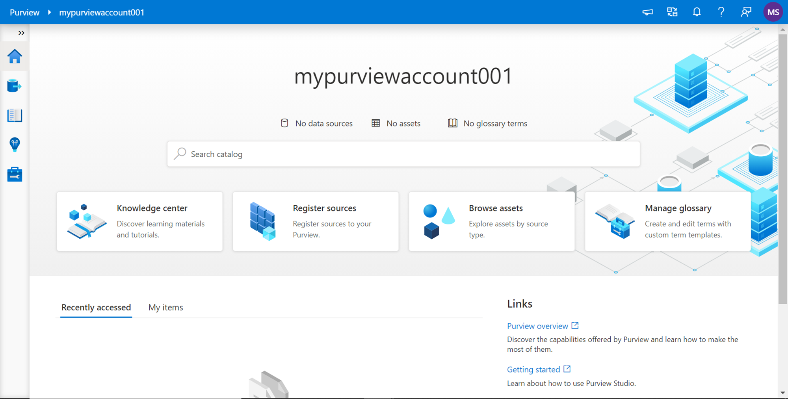Open the Manage glossary card
Screen dimensions: 788x399
click(x=668, y=221)
